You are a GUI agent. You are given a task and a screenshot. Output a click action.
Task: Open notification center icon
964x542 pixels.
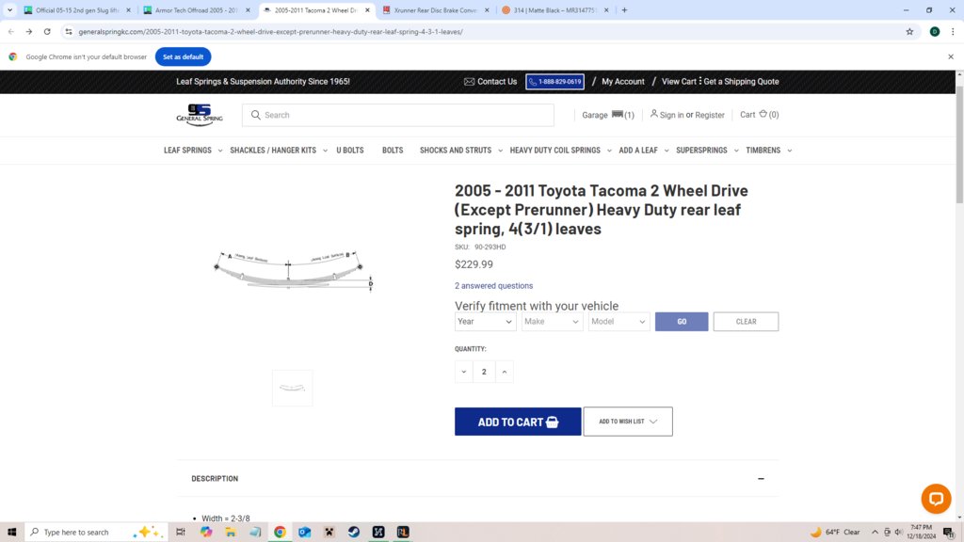coord(949,533)
